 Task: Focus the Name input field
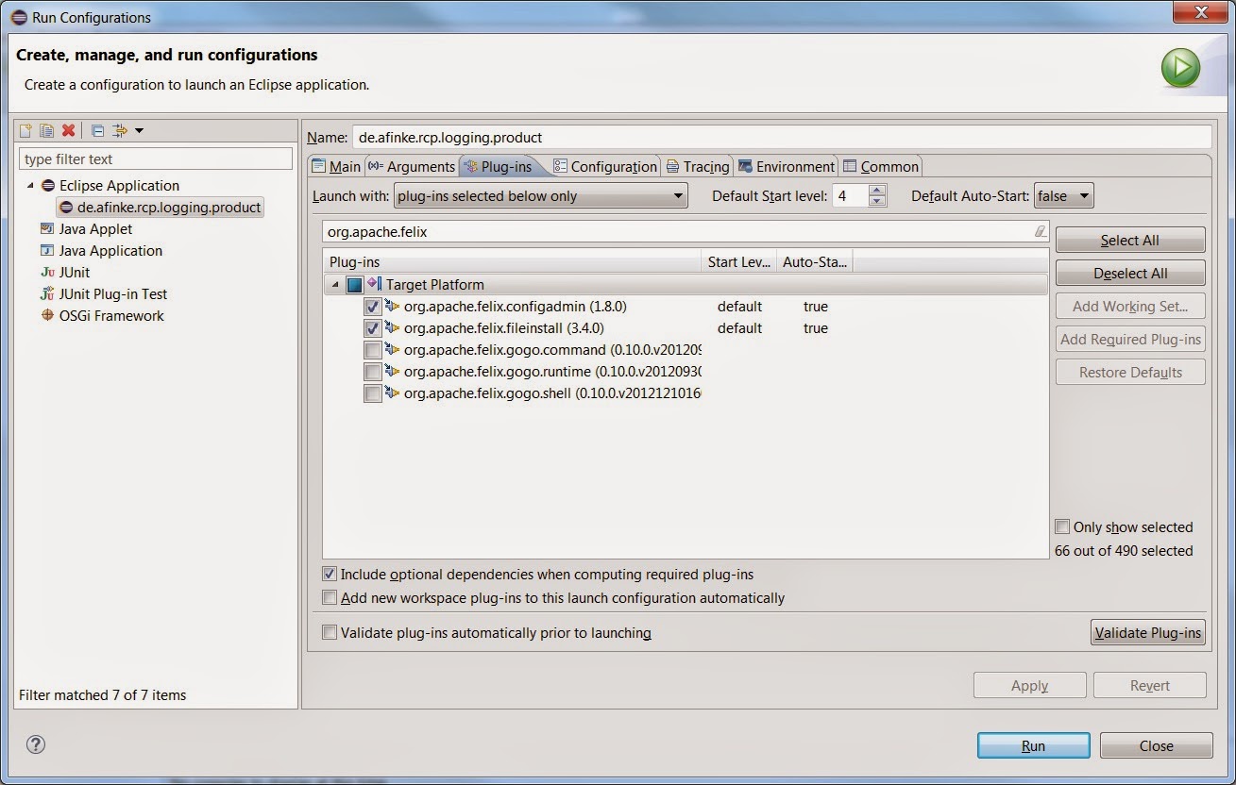(782, 137)
